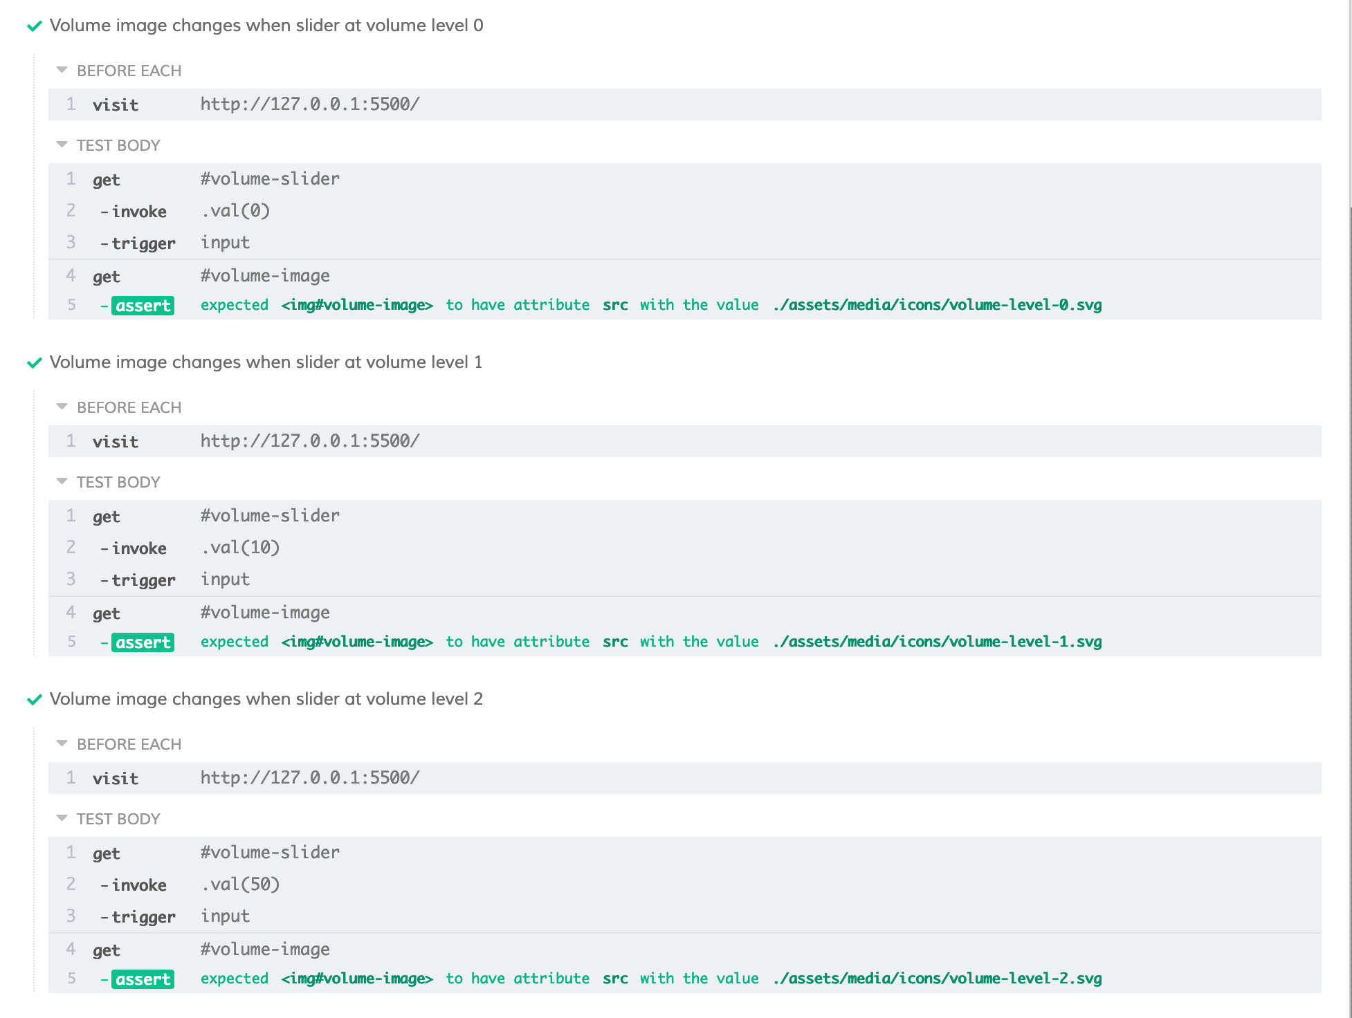
Task: Select visit command in volume level 0 test
Action: click(685, 104)
